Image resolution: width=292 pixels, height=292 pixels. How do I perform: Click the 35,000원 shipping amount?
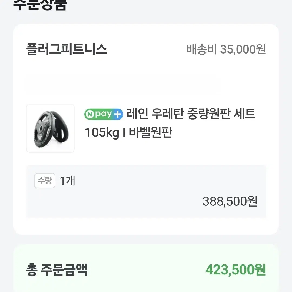tap(243, 49)
